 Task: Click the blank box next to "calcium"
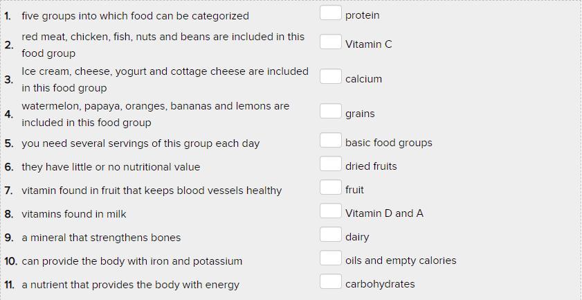(330, 77)
